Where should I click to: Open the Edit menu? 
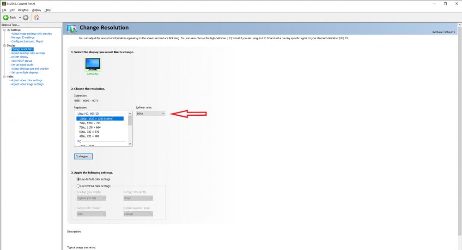pyautogui.click(x=12, y=10)
